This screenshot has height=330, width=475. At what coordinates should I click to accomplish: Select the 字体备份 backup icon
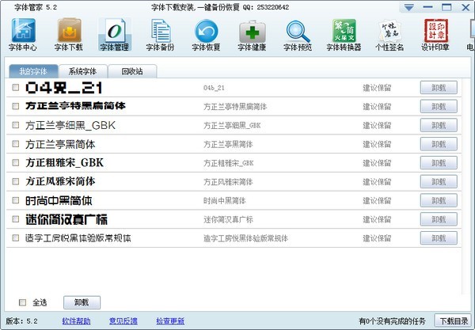coord(161,36)
